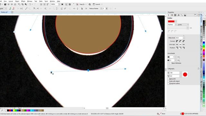
Task: Click the selected diamond node on the curve
Action: 88,70
